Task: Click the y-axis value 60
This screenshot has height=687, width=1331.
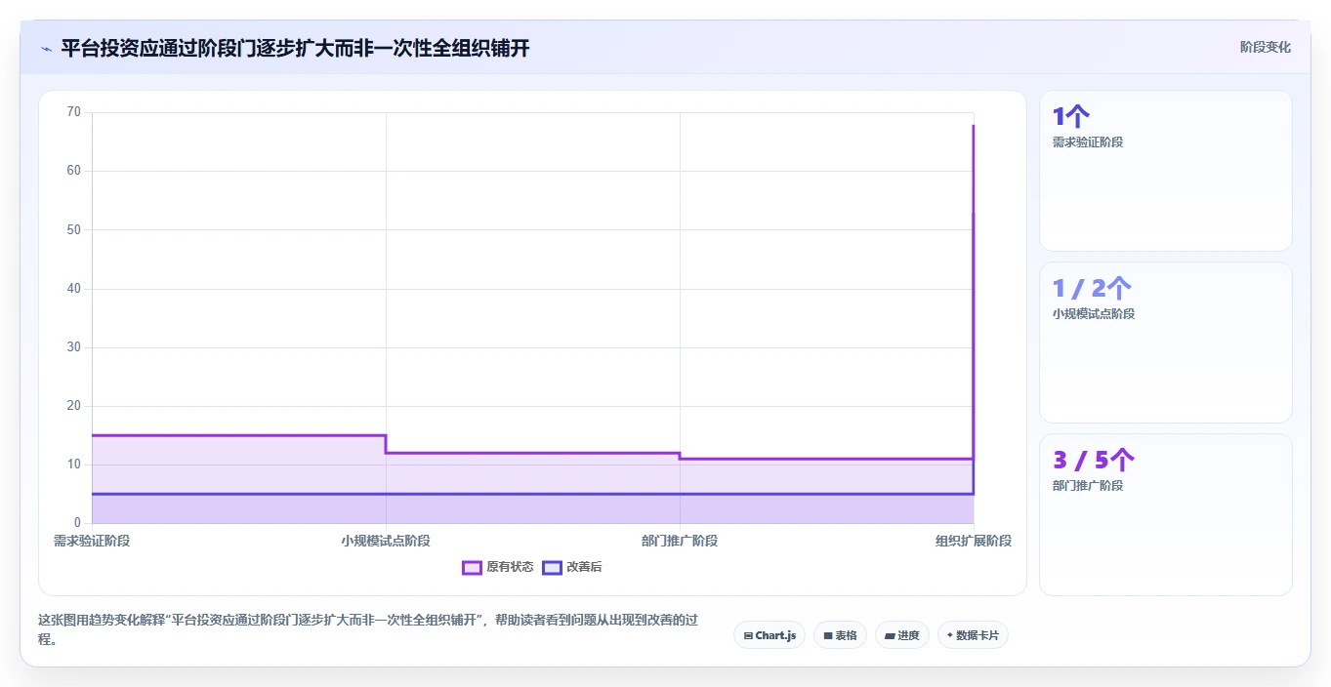Action: point(73,171)
